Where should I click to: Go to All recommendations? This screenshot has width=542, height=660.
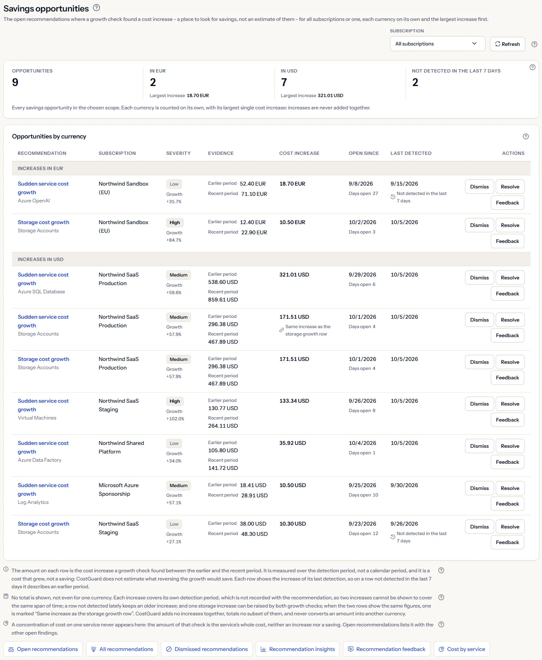pos(122,649)
